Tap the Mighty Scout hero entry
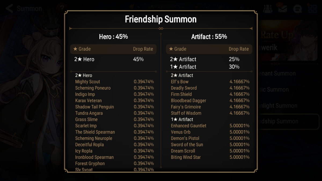This screenshot has height=181, width=322. coord(88,82)
